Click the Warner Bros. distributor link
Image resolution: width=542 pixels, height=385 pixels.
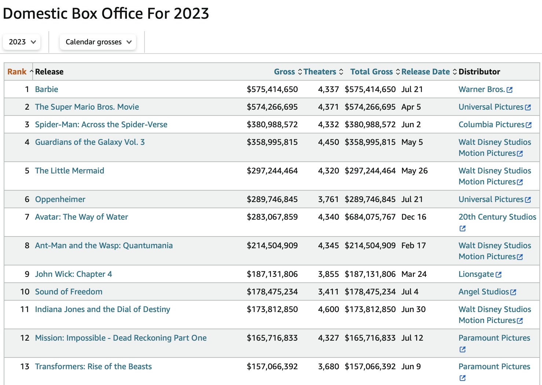point(482,89)
